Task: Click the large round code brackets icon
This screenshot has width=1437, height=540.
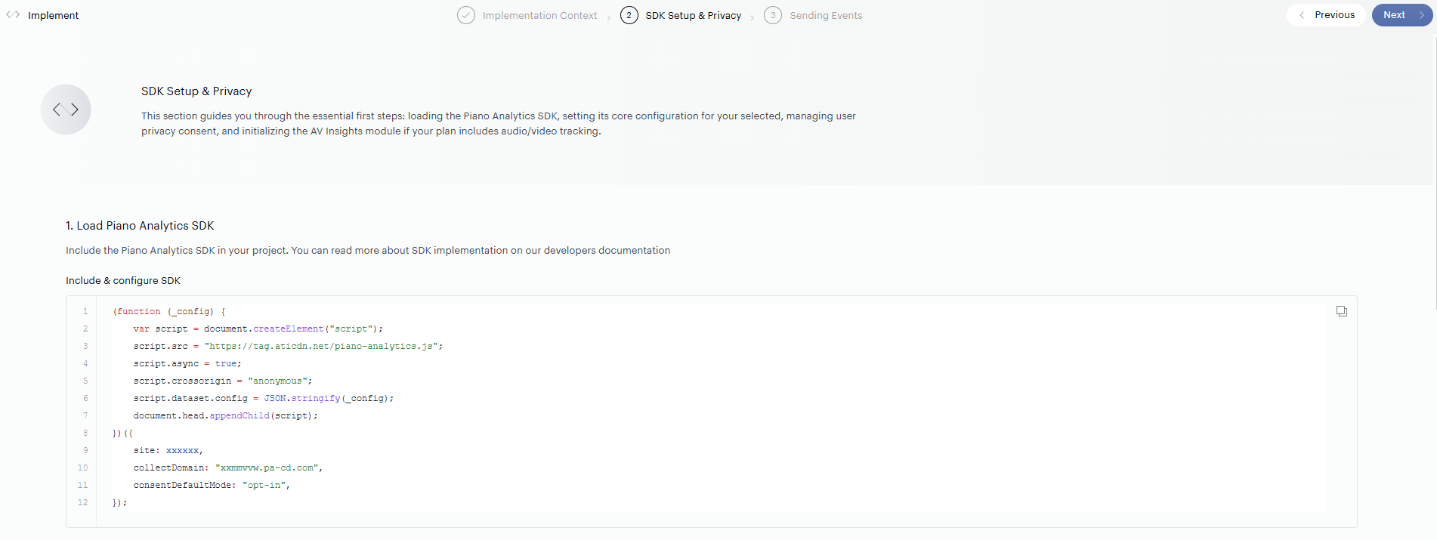Action: [x=66, y=110]
